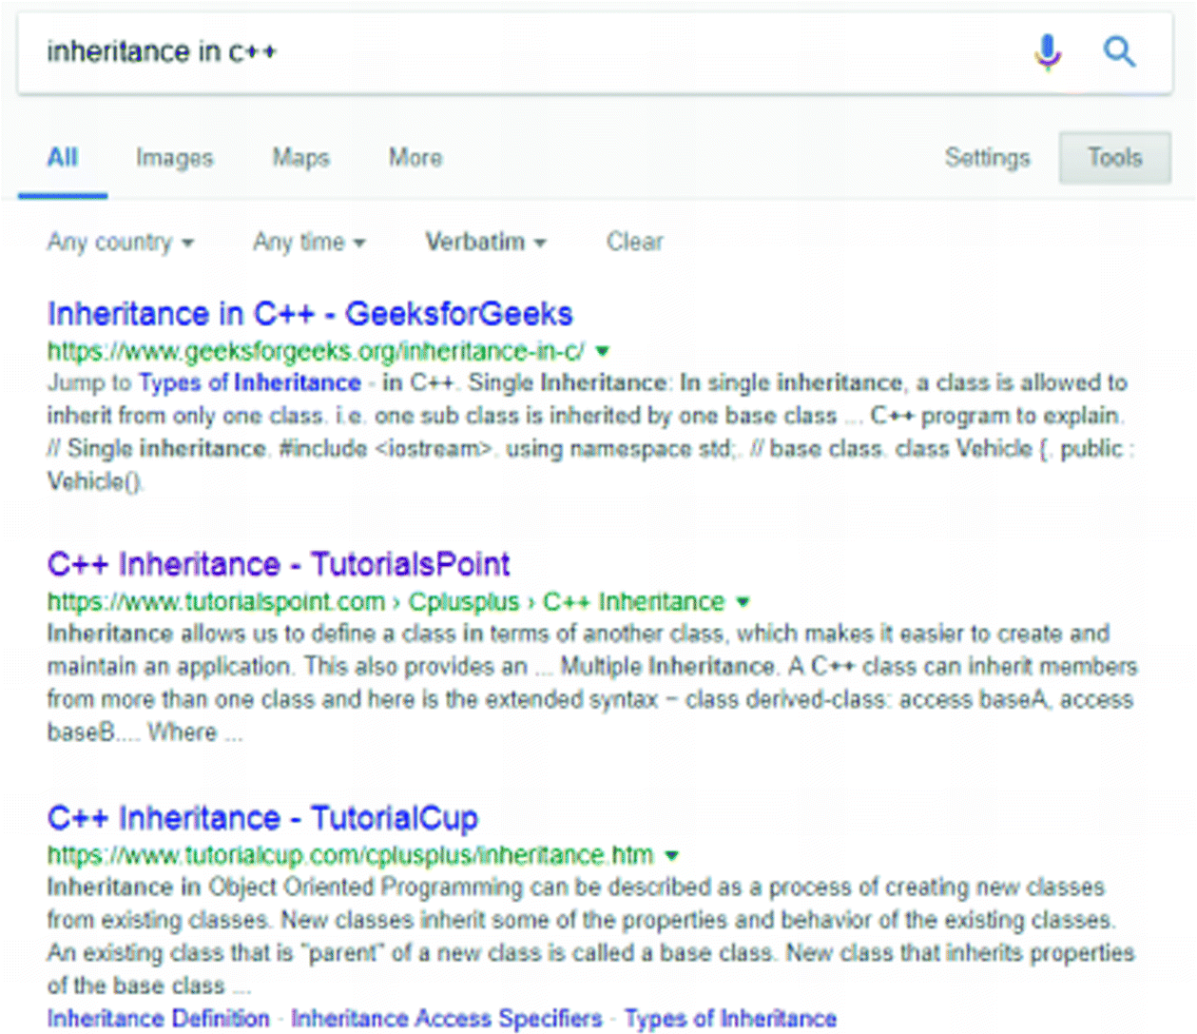
Task: Open 'Inheritance in C++ - GeeksforGeeks' result
Action: click(x=310, y=314)
